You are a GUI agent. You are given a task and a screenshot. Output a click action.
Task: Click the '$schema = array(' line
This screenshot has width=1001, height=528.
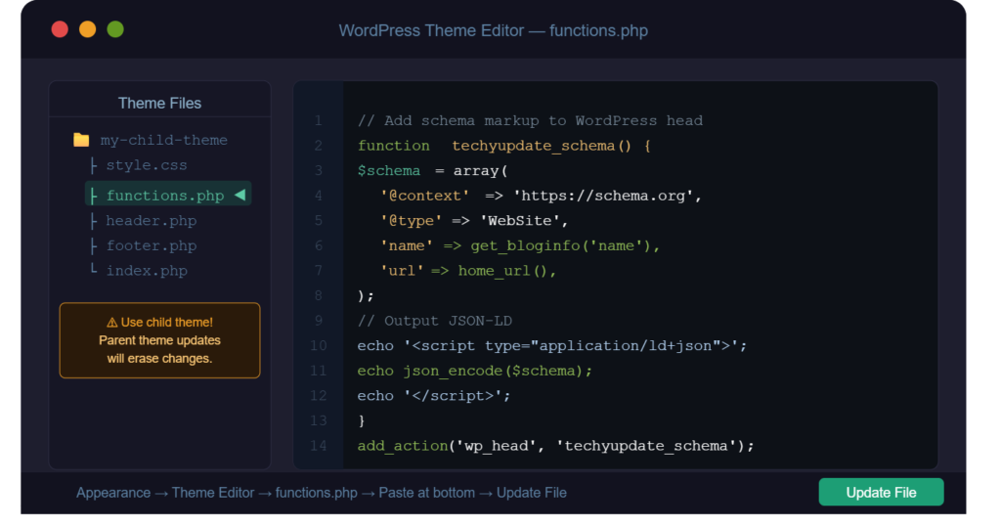click(433, 170)
